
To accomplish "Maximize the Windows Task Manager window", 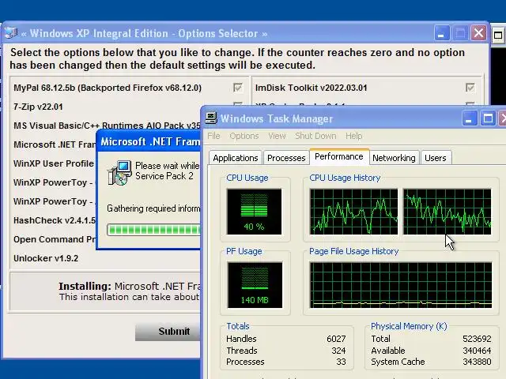I will coord(488,118).
